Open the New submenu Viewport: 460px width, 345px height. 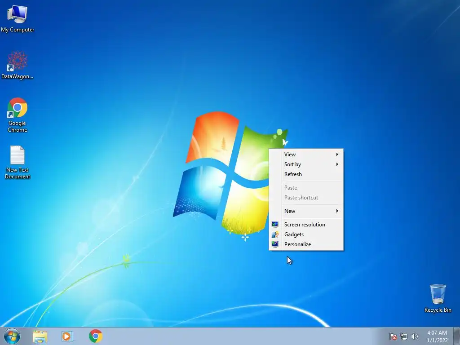(306, 211)
